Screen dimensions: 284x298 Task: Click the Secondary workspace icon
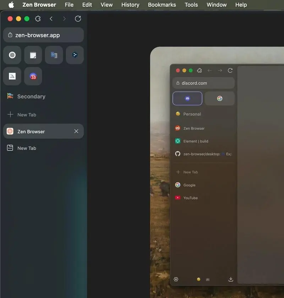[x=10, y=96]
